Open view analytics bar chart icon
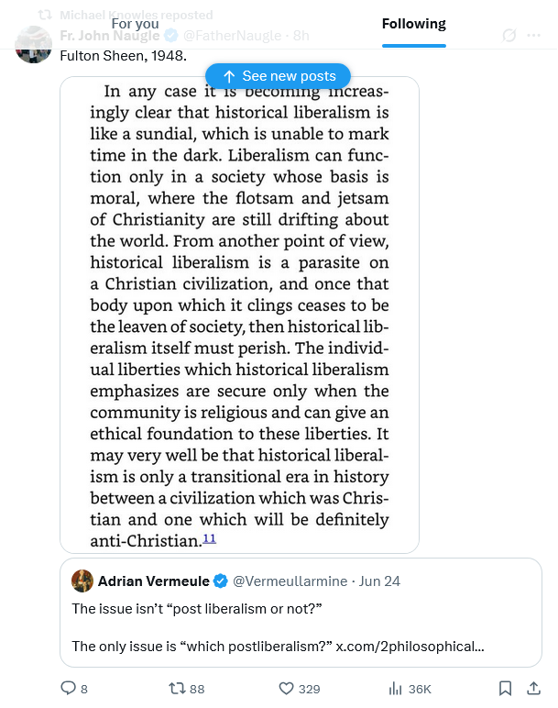The width and height of the screenshot is (558, 708). coord(395,689)
